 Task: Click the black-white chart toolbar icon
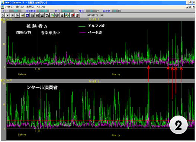coord(42,15)
